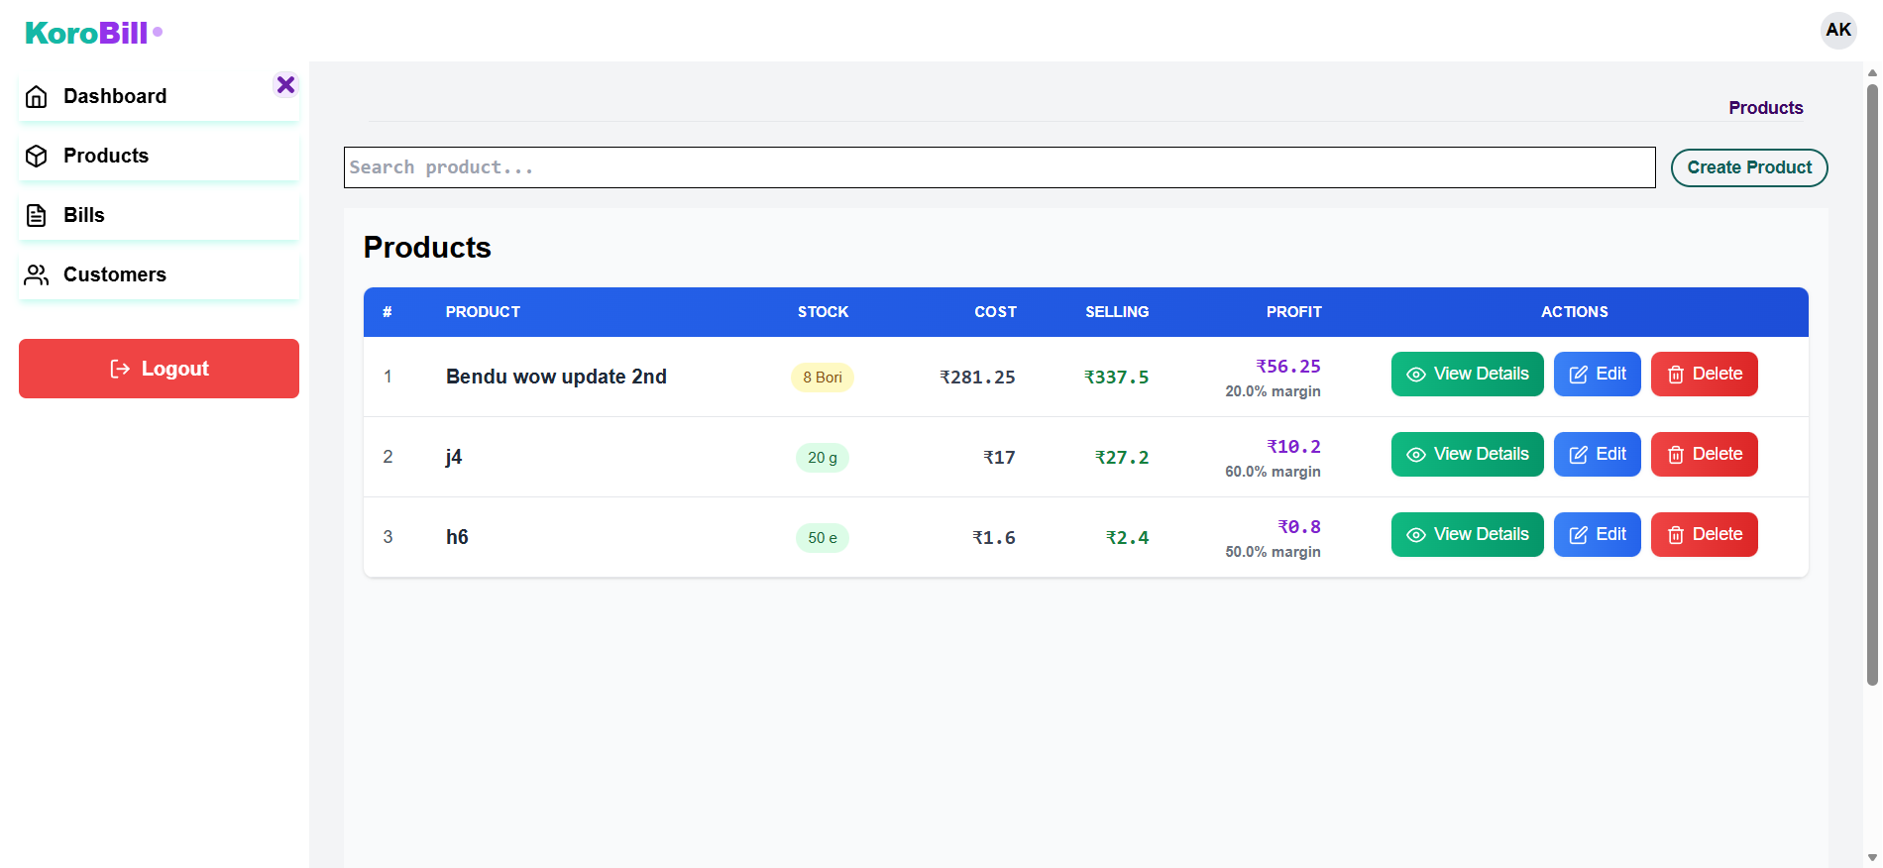This screenshot has width=1883, height=868.
Task: Click the 8 Bori stock badge
Action: 822,378
